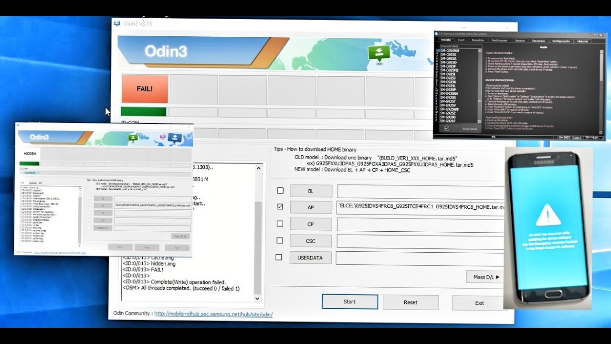Select SM-G925I in the Z3X model list
The width and height of the screenshot is (611, 344).
coord(448,74)
